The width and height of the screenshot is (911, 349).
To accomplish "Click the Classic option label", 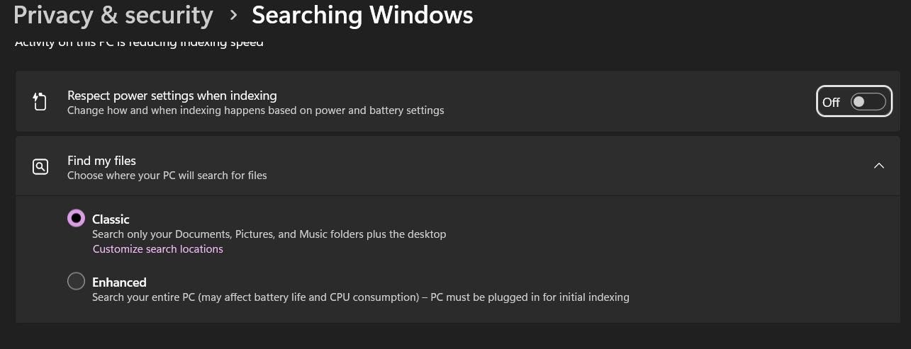I will tap(111, 219).
